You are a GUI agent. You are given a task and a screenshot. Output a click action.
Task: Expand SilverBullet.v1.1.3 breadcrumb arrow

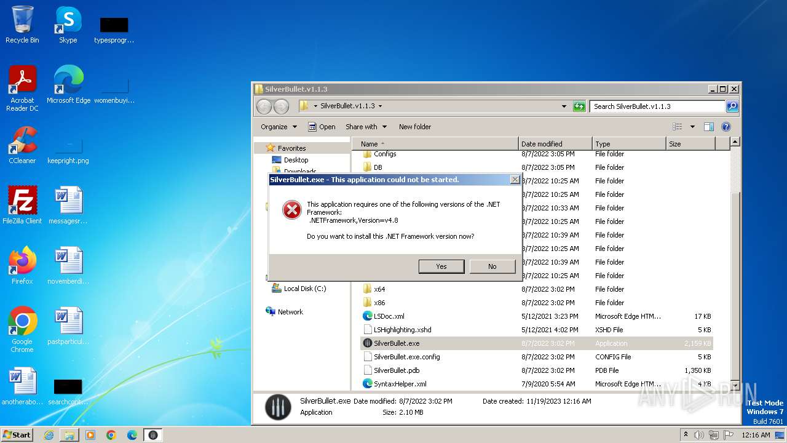tap(380, 106)
